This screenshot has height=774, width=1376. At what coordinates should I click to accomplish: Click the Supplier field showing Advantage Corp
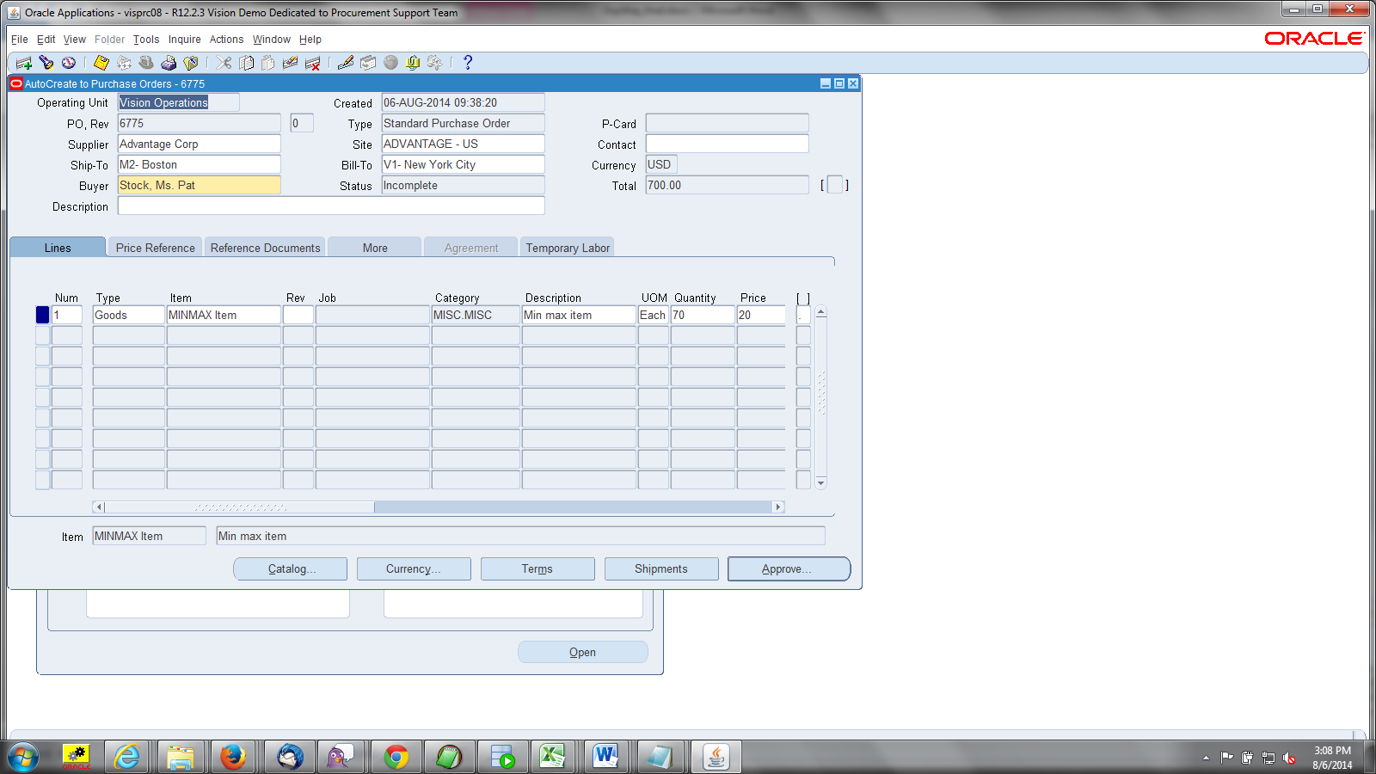click(200, 144)
